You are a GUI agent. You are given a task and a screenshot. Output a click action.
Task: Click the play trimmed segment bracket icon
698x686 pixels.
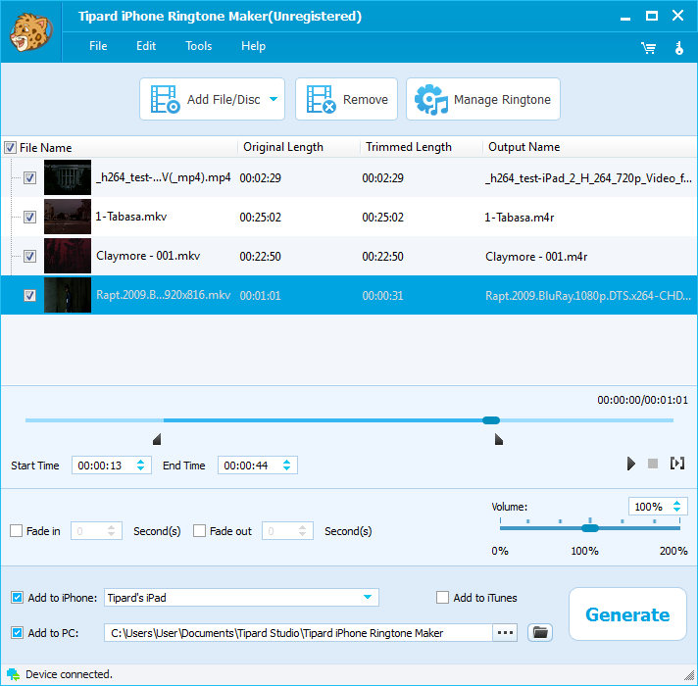click(x=676, y=464)
